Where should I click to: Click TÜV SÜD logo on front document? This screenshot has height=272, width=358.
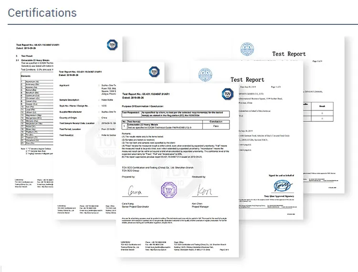pyautogui.click(x=227, y=94)
